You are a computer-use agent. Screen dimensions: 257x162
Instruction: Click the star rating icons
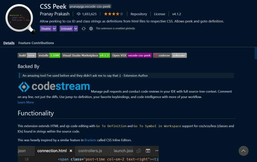tap(113, 14)
